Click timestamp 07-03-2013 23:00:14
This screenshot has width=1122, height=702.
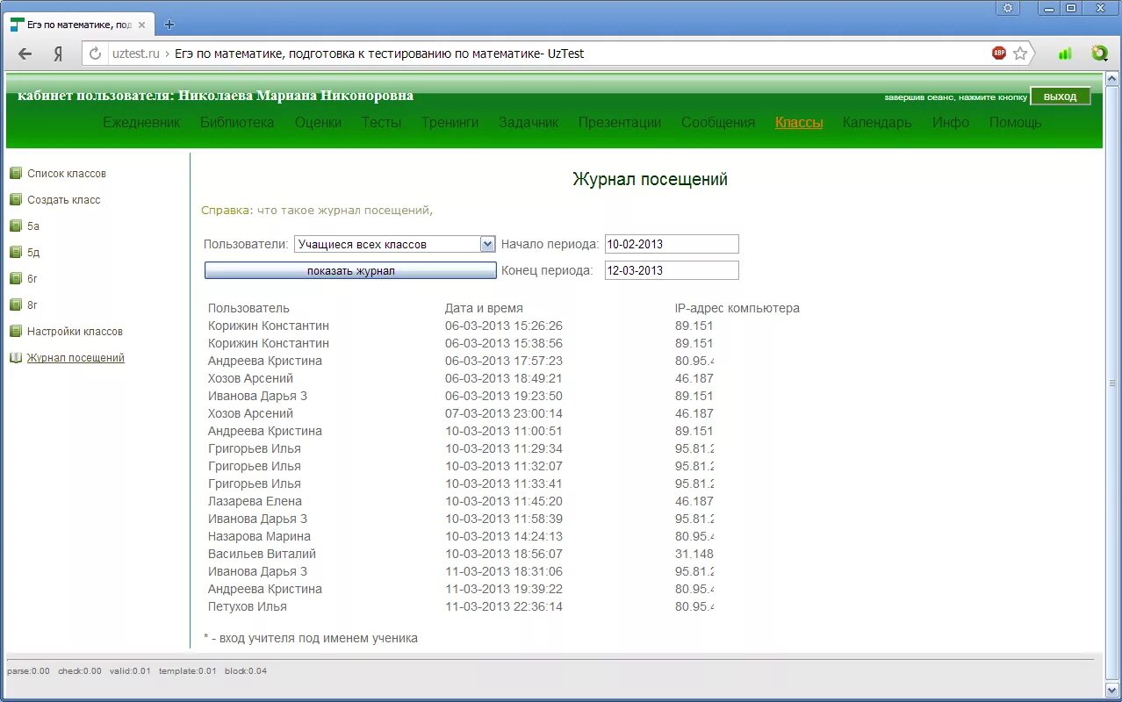pos(504,413)
